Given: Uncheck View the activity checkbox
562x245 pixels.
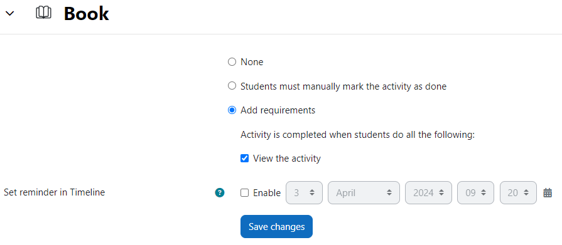Looking at the screenshot, I should pos(244,158).
